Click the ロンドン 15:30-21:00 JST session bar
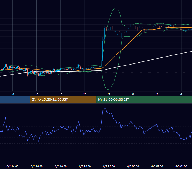The width and height of the screenshot is (192, 169). 63,99
